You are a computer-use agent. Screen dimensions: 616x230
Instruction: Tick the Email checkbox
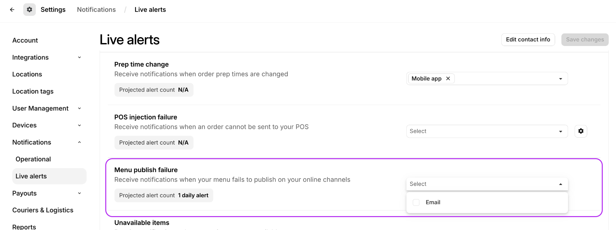point(416,202)
